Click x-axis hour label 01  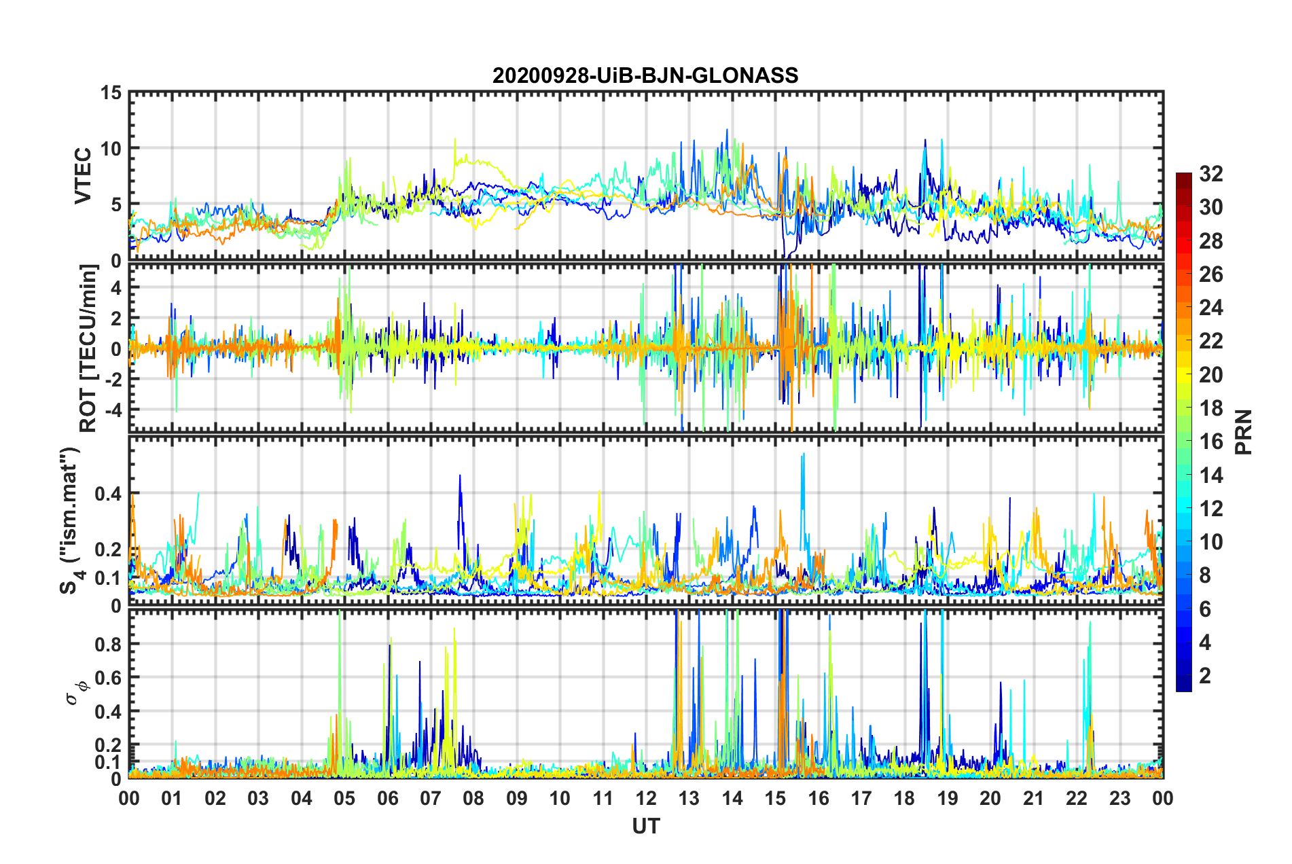point(172,798)
